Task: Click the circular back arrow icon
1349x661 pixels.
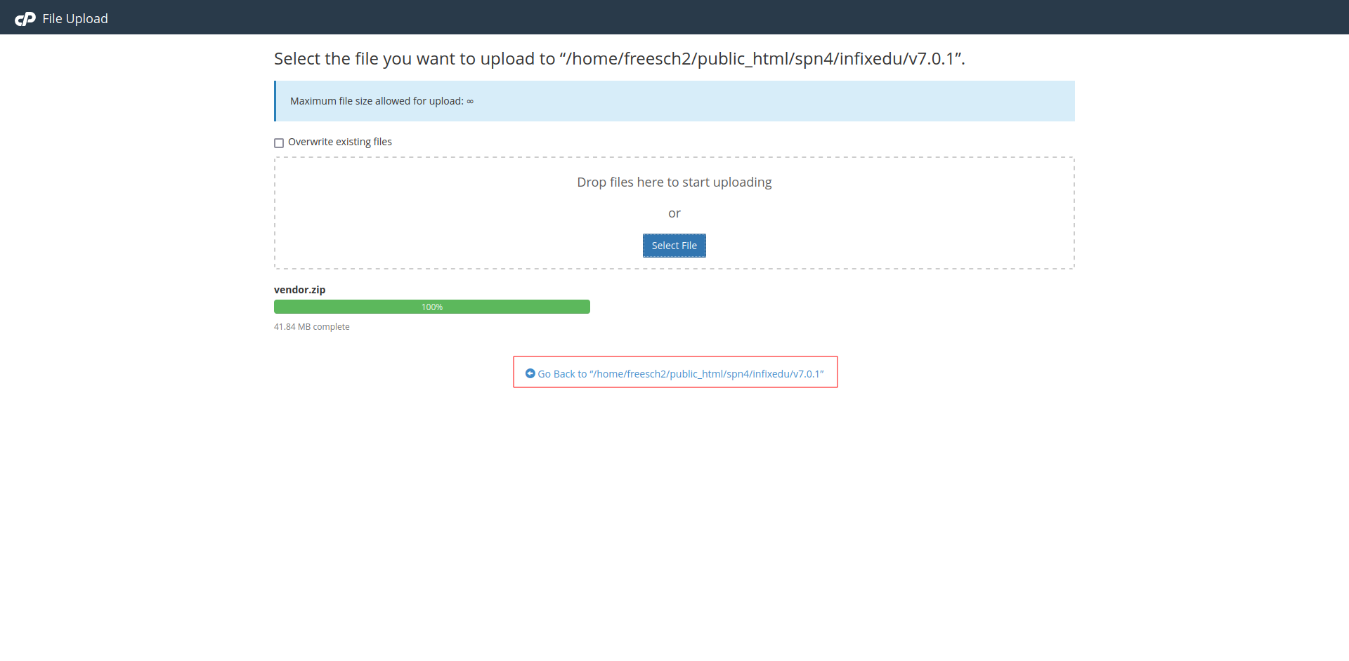Action: point(530,373)
